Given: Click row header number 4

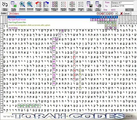Looking at the screenshot, I should click(2, 39).
